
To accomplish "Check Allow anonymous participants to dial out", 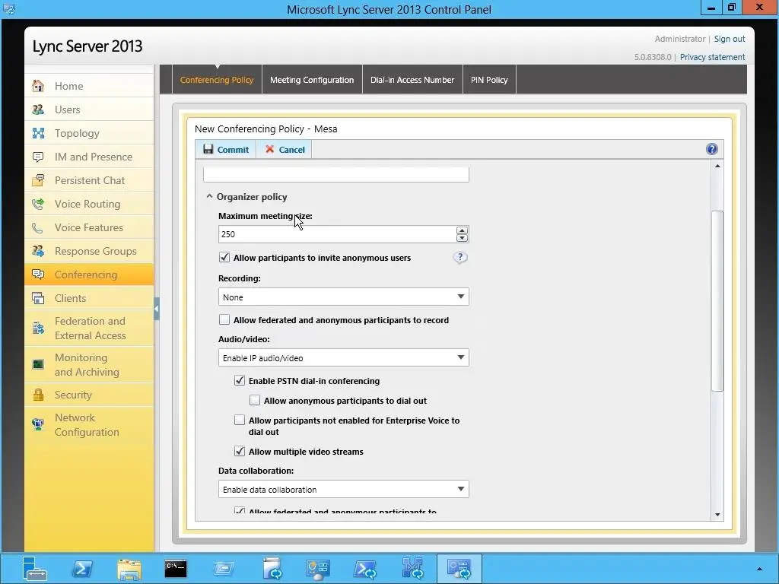I will tap(255, 400).
